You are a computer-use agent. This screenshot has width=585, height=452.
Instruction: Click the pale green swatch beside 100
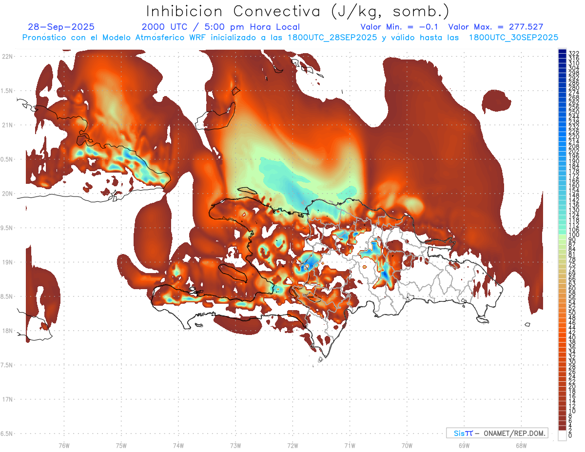(562, 236)
